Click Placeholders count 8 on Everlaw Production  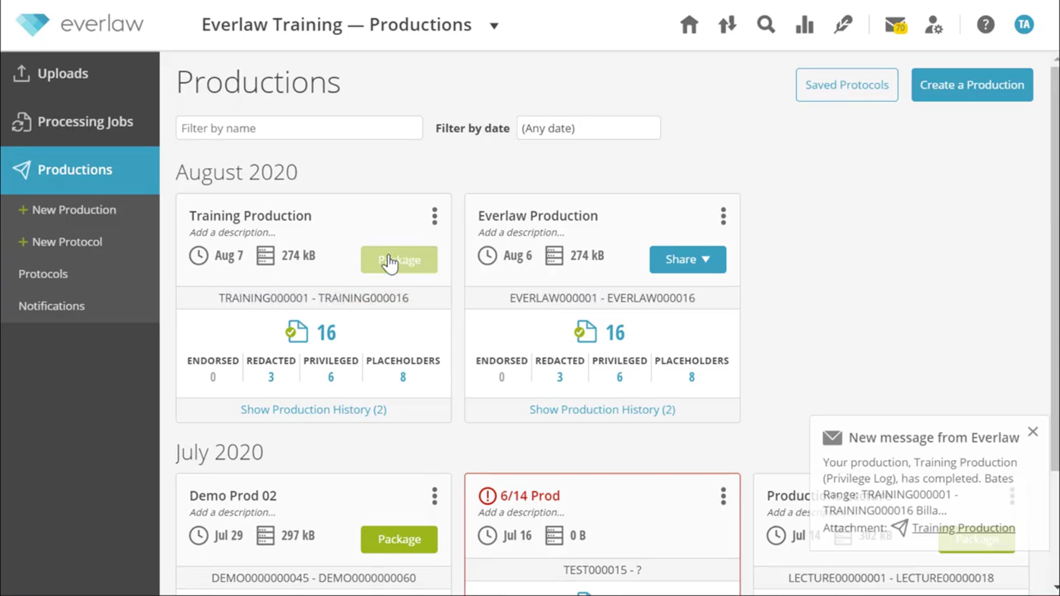pyautogui.click(x=692, y=377)
